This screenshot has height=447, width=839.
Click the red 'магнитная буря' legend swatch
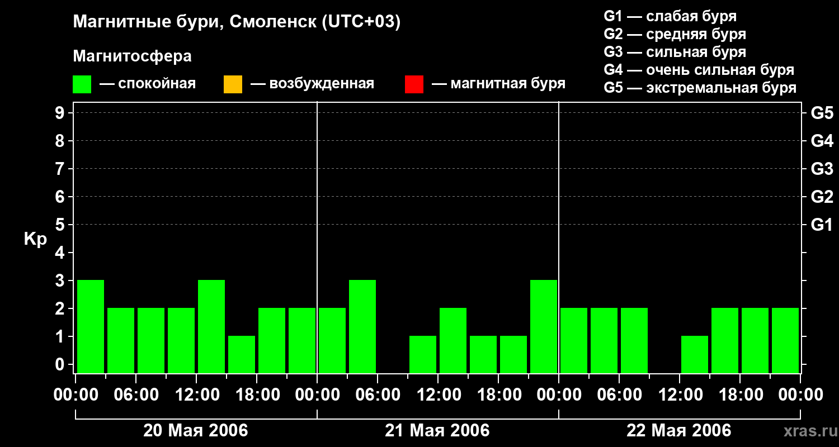pyautogui.click(x=414, y=84)
